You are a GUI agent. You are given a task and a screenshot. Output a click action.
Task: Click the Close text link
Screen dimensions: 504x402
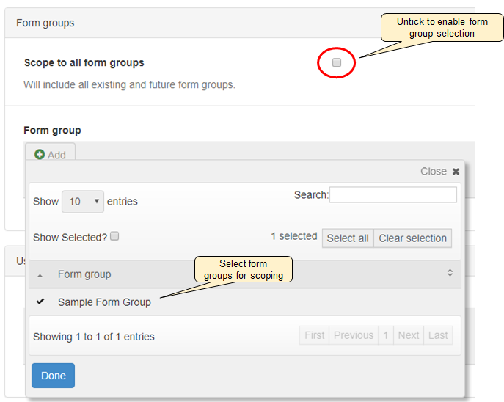coord(433,172)
